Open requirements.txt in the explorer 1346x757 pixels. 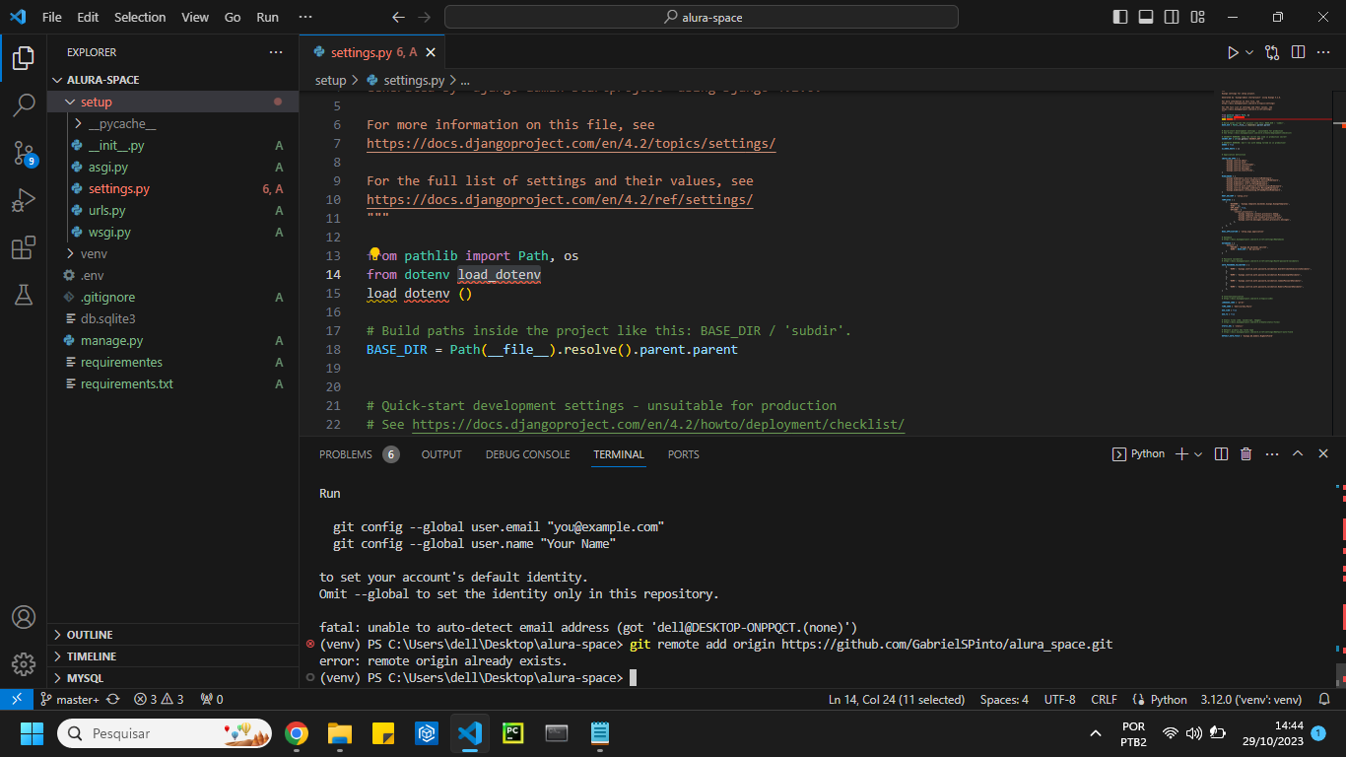(172, 383)
